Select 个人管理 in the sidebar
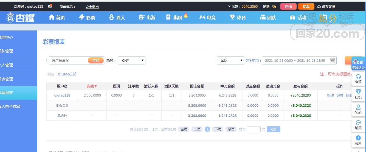The width and height of the screenshot is (366, 152). [x=18, y=65]
